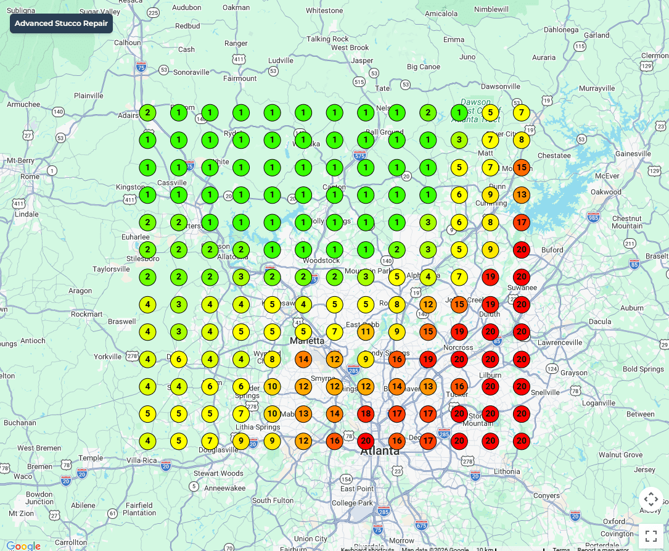Select the red-orange rank 18 marker
This screenshot has width=669, height=551.
point(366,414)
